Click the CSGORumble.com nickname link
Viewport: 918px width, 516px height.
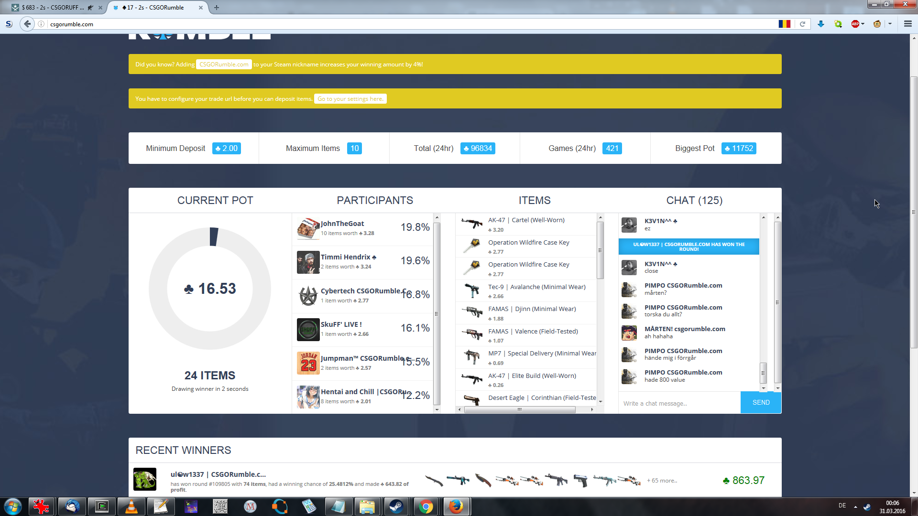tap(224, 64)
